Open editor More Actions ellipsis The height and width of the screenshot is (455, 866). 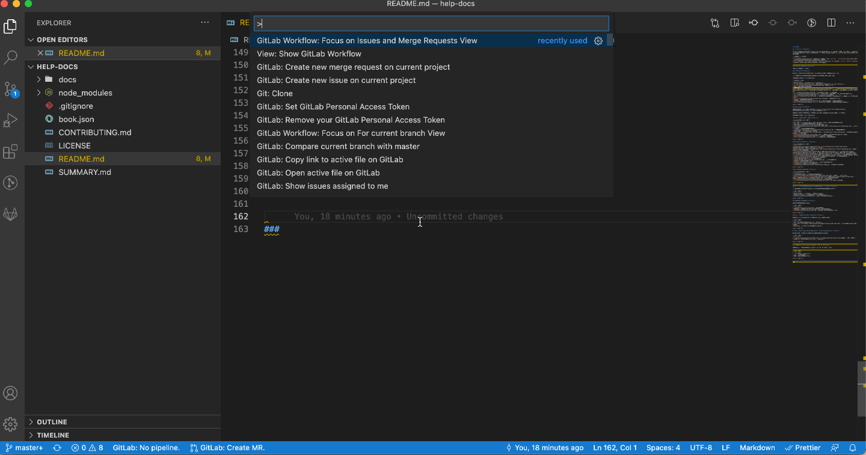pos(850,23)
